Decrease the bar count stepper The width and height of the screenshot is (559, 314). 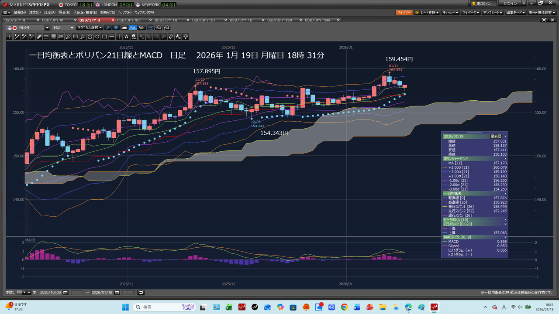point(24,293)
